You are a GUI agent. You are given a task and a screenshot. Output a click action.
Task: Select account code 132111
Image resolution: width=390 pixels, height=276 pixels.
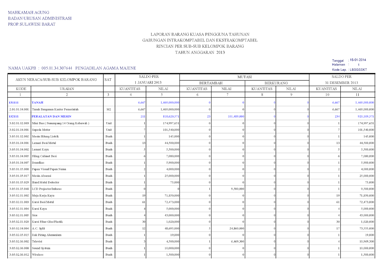14,116
